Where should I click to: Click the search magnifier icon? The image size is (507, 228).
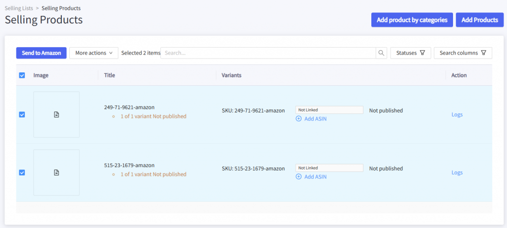pyautogui.click(x=381, y=53)
